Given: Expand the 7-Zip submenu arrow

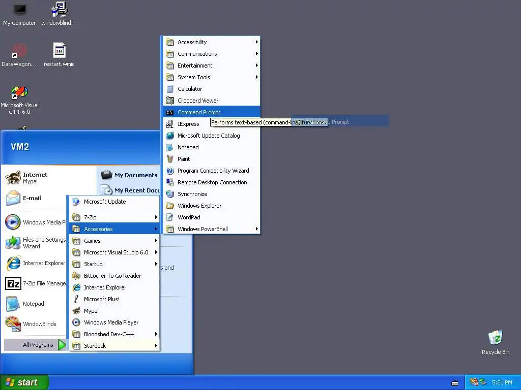Looking at the screenshot, I should [x=156, y=217].
